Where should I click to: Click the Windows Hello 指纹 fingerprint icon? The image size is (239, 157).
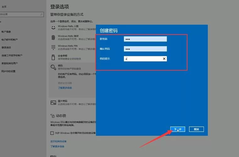pos(53,37)
